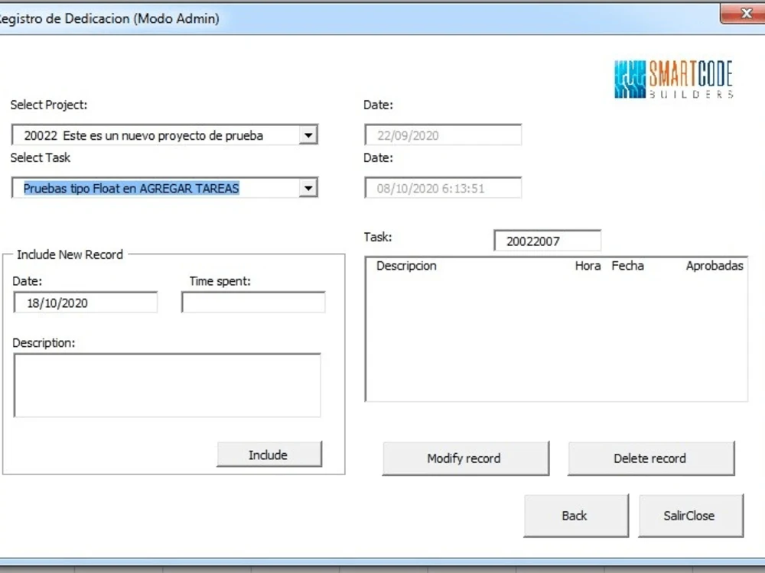Click the task combo box text Pruebas tipo Float
Image resolution: width=765 pixels, height=573 pixels.
(x=132, y=188)
